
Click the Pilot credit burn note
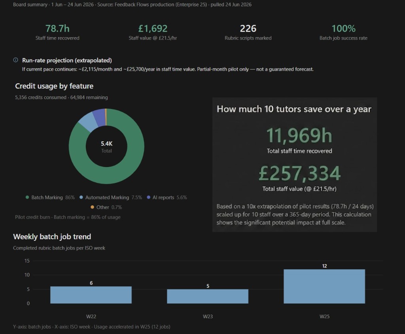click(x=68, y=217)
